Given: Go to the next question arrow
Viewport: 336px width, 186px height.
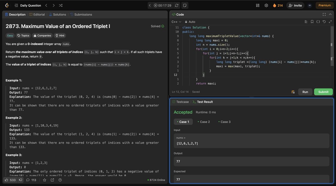Looking at the screenshot, I should tap(53, 5).
